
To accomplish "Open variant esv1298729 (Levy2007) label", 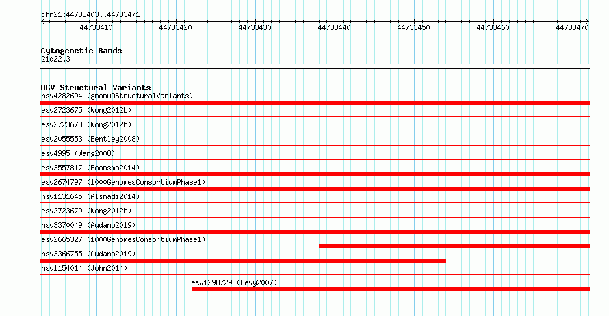I will click(x=234, y=282).
